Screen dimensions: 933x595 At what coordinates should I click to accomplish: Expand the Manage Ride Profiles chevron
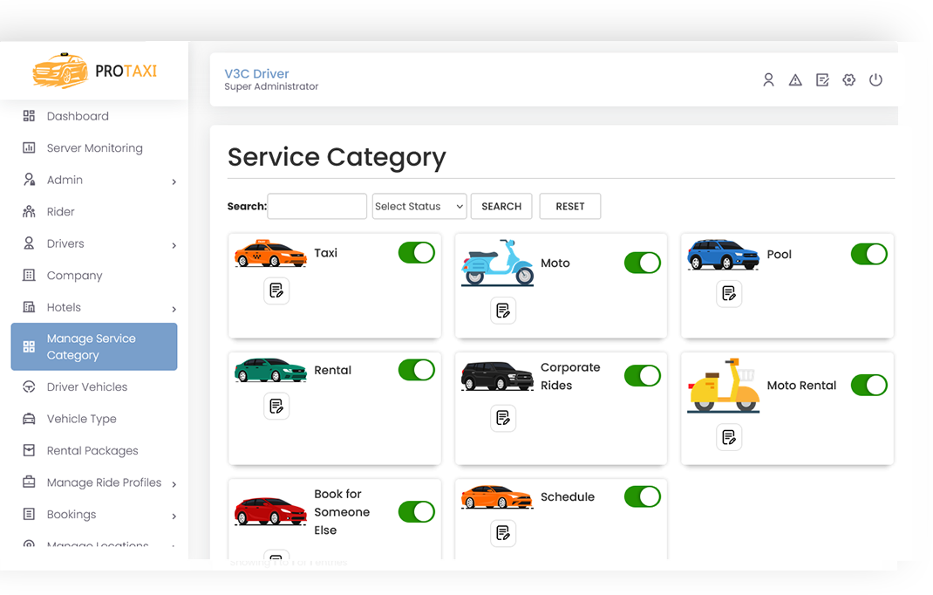[x=174, y=484]
